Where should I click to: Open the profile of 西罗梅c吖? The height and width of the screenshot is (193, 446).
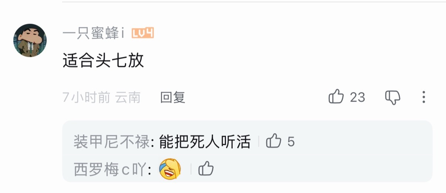pyautogui.click(x=110, y=170)
